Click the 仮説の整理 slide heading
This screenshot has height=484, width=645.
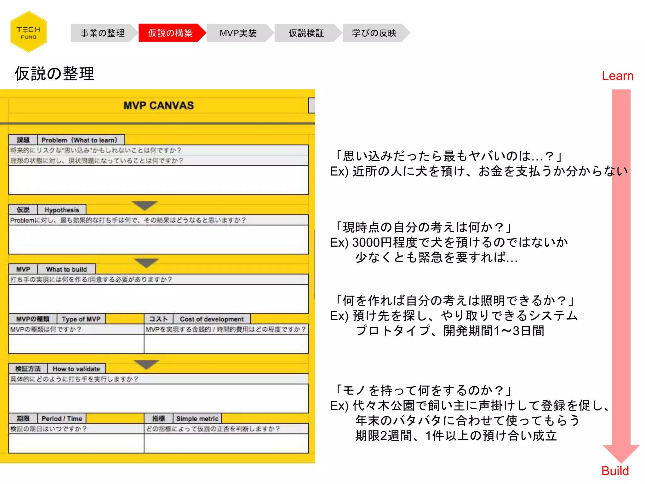pyautogui.click(x=54, y=74)
